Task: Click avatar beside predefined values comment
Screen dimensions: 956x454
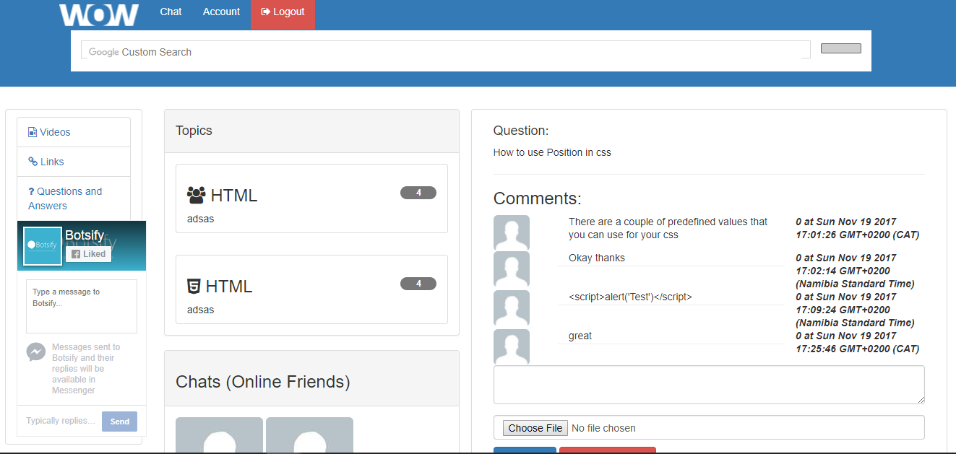Action: point(512,233)
